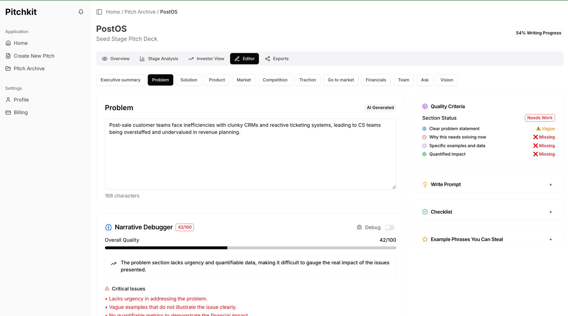This screenshot has width=568, height=316.
Task: Navigate to Home via the breadcrumb
Action: 113,12
